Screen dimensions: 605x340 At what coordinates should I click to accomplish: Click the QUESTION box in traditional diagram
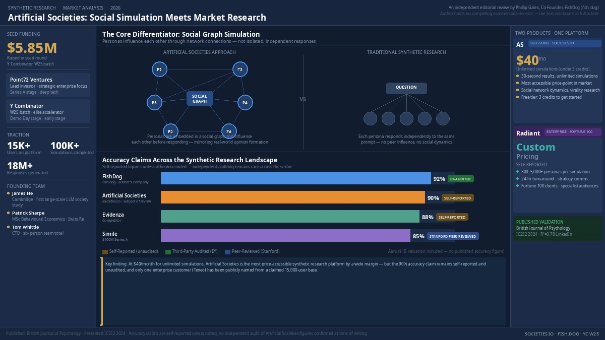click(406, 88)
